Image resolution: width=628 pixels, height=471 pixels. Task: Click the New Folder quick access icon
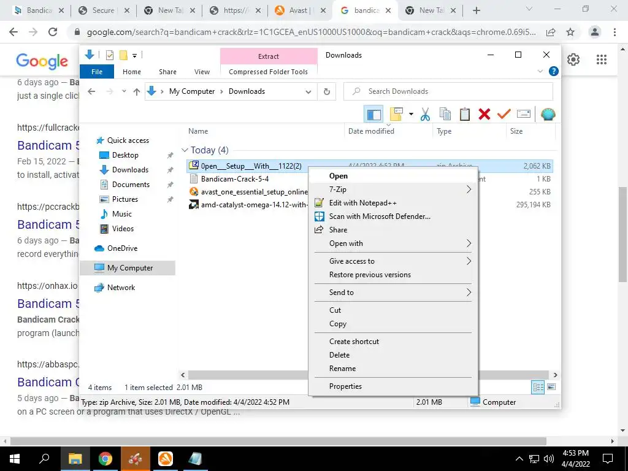point(123,55)
